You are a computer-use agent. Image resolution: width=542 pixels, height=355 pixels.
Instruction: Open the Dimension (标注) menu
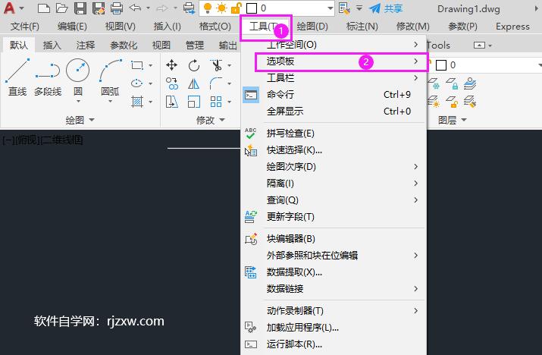[362, 27]
